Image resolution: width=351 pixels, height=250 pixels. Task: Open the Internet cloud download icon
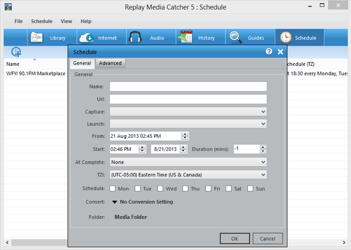pyautogui.click(x=86, y=37)
